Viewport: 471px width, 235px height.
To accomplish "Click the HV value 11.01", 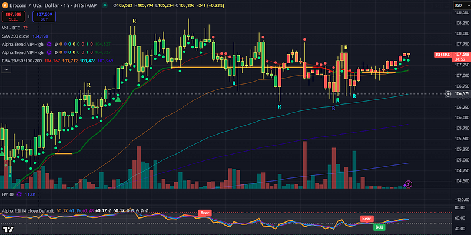I will (x=31, y=194).
